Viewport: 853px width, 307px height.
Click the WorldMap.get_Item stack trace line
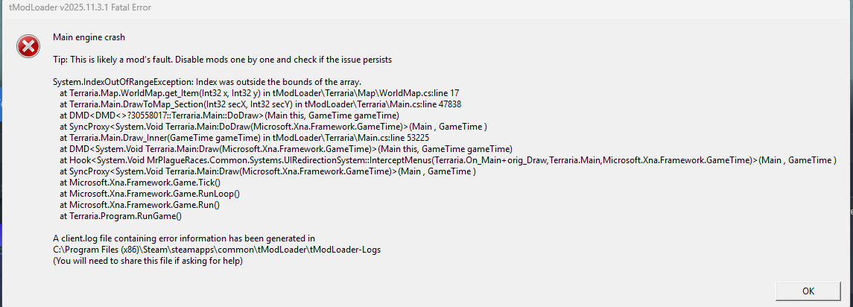[259, 92]
